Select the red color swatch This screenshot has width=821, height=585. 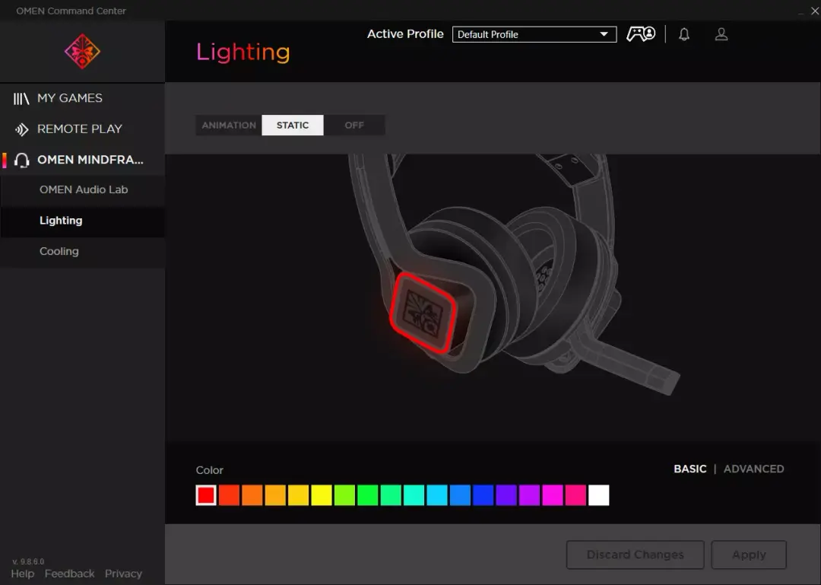click(x=206, y=495)
